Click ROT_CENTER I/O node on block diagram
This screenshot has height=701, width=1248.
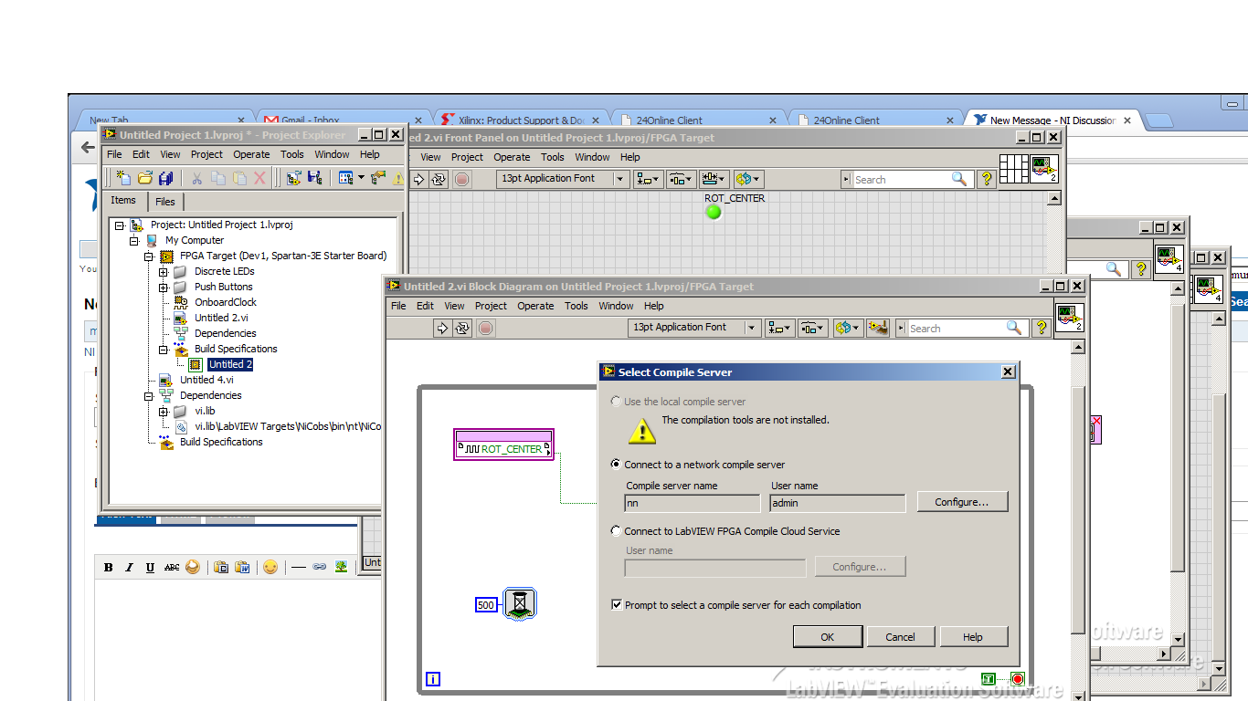click(504, 445)
